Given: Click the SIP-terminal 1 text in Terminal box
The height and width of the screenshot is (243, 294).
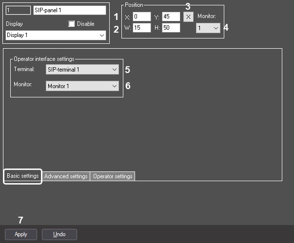Looking at the screenshot, I should coord(64,70).
